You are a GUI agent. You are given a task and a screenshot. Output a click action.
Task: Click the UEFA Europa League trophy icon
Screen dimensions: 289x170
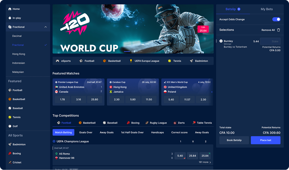pyautogui.click(x=131, y=61)
